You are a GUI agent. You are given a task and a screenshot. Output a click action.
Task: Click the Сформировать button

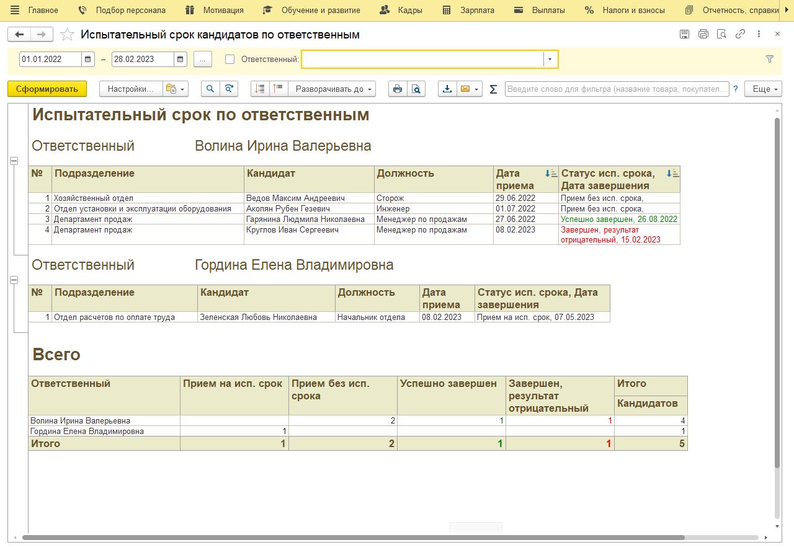pos(47,89)
